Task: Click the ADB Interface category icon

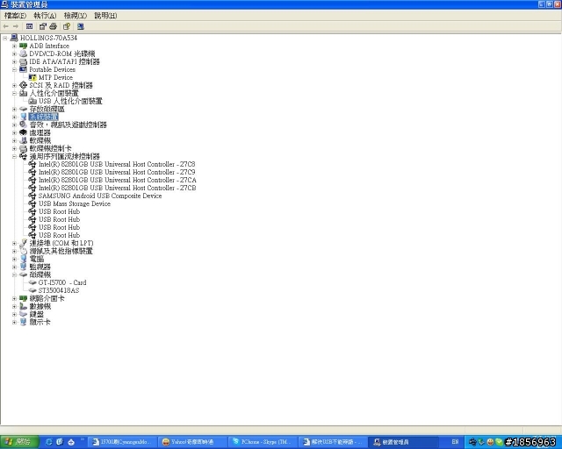Action: coord(24,46)
